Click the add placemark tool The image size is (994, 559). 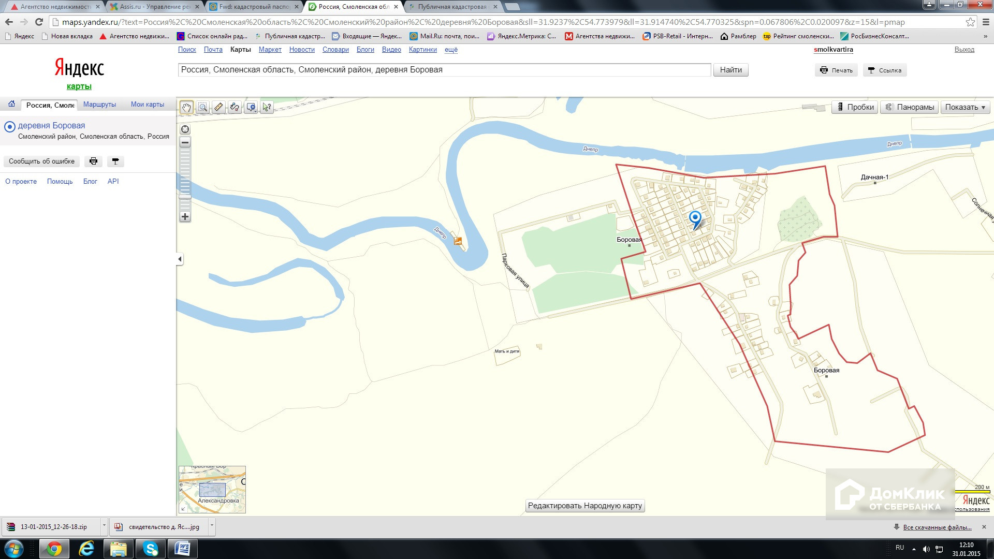pos(251,107)
